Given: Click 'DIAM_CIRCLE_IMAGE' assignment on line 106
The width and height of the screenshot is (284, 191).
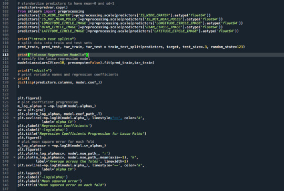Looking at the screenshot, I should pyautogui.click(x=120, y=27).
